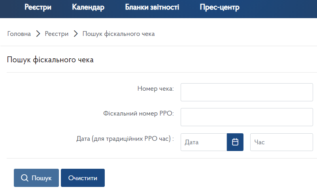Viewport: 317px width, 194px height.
Task: Focus the Фіскальний номер РРО input field
Action: coord(247,117)
